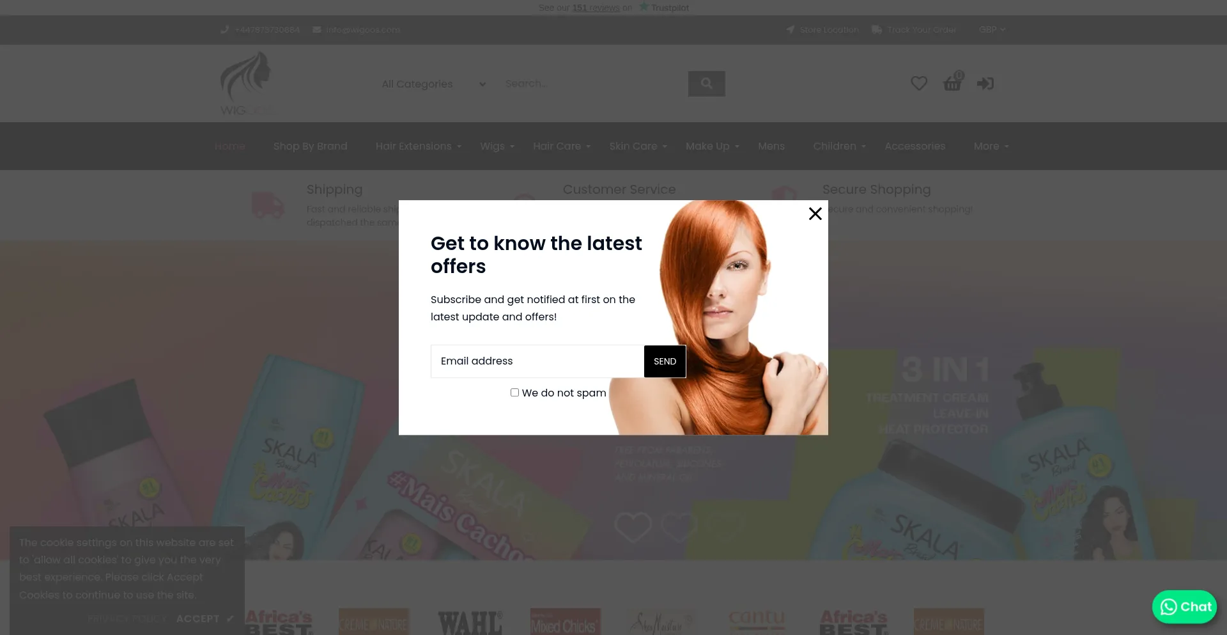The width and height of the screenshot is (1227, 635).
Task: Click the Cantu brand logo
Action: pyautogui.click(x=757, y=620)
